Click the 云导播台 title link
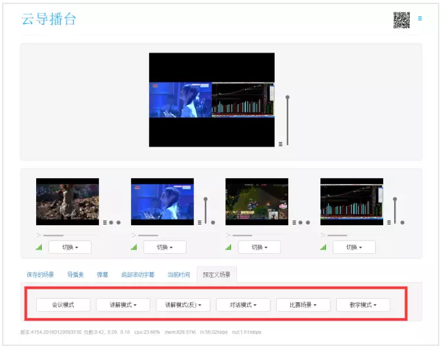Image resolution: width=442 pixels, height=350 pixels. point(49,19)
